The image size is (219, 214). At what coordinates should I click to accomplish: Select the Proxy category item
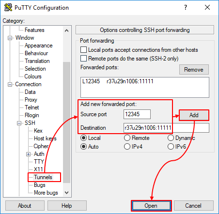pyautogui.click(x=31, y=100)
